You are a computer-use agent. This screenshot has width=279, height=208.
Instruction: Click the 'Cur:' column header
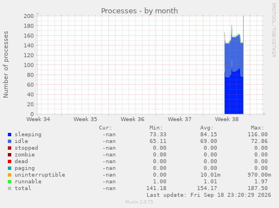(x=106, y=128)
